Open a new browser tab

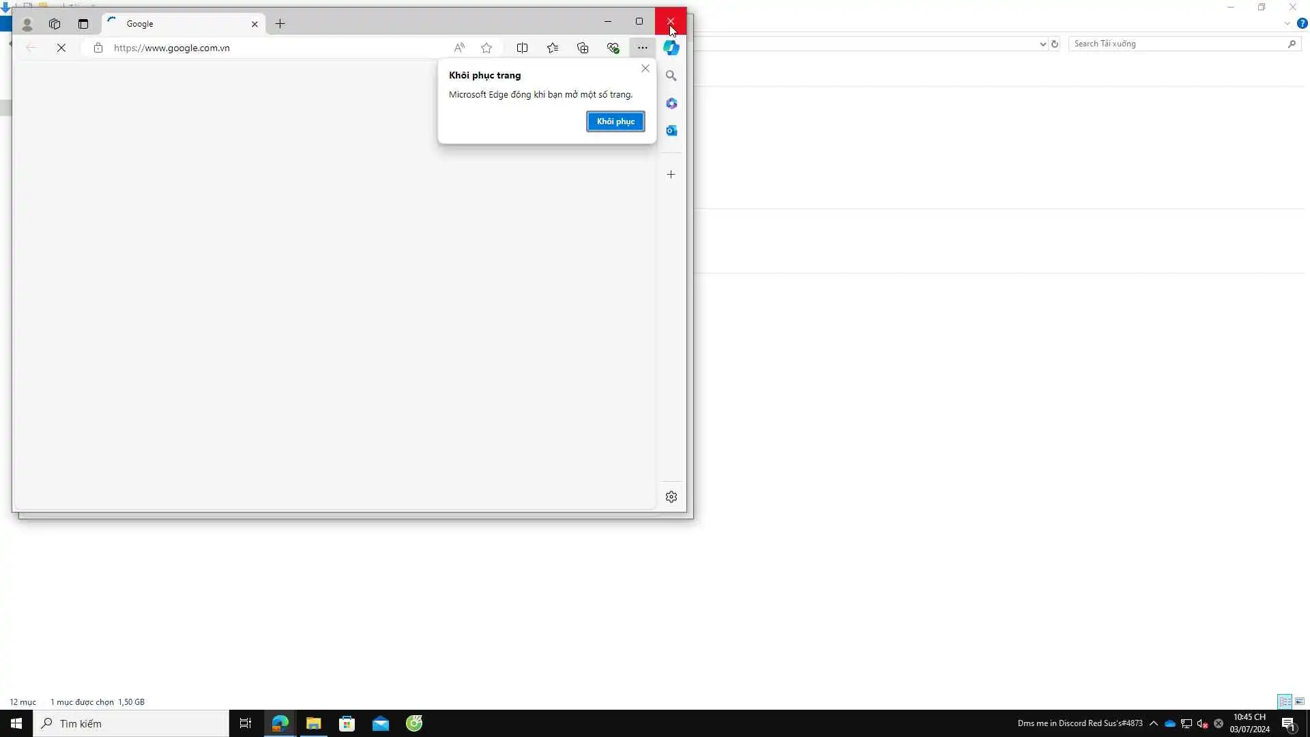[x=280, y=24]
